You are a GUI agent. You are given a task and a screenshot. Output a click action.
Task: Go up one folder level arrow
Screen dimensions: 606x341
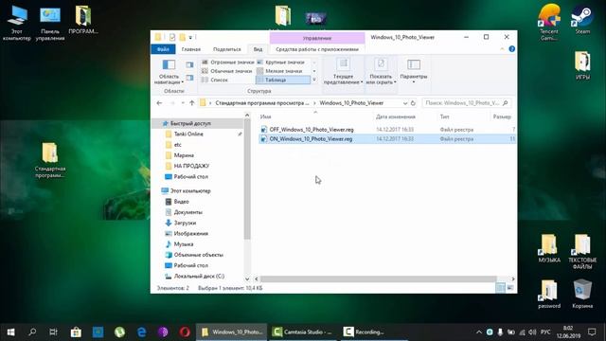point(191,103)
